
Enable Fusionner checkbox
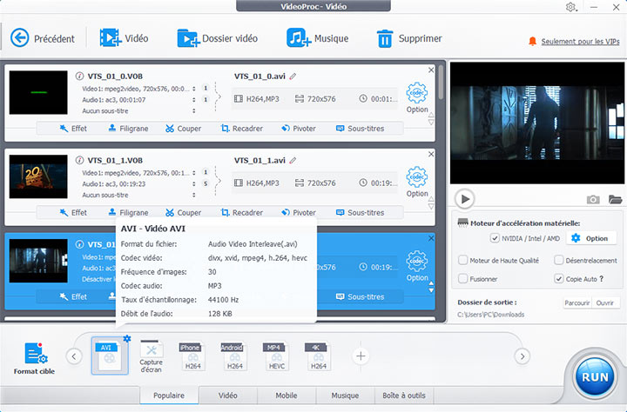(x=462, y=279)
